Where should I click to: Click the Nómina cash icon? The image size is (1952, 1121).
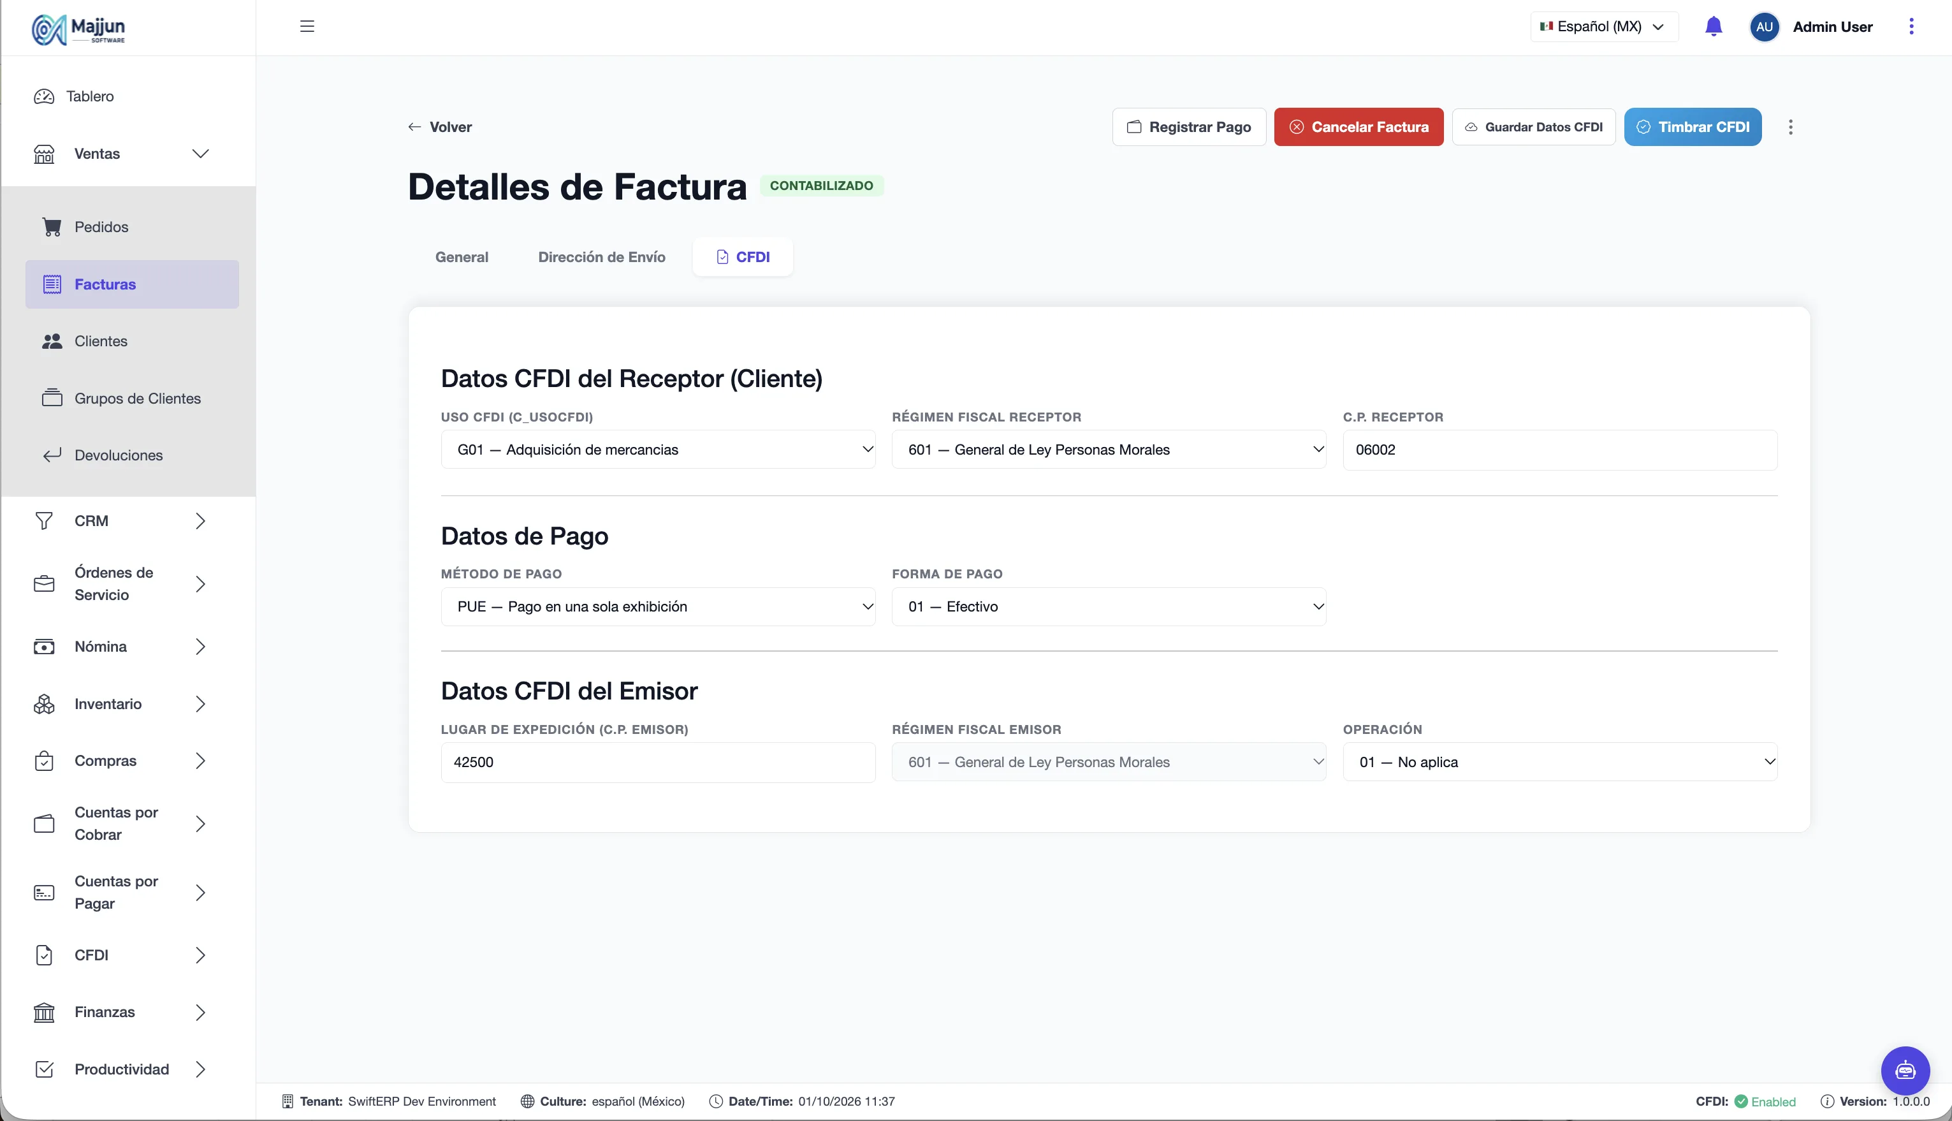44,647
